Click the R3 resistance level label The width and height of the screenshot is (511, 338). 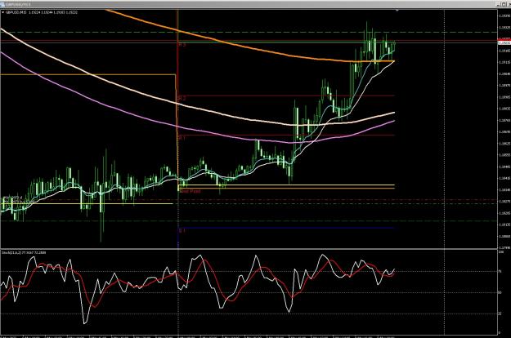[x=182, y=45]
